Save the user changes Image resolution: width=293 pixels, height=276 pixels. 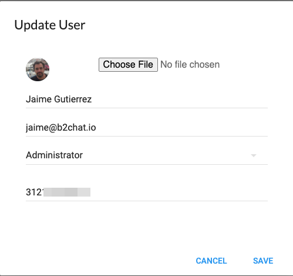point(263,261)
